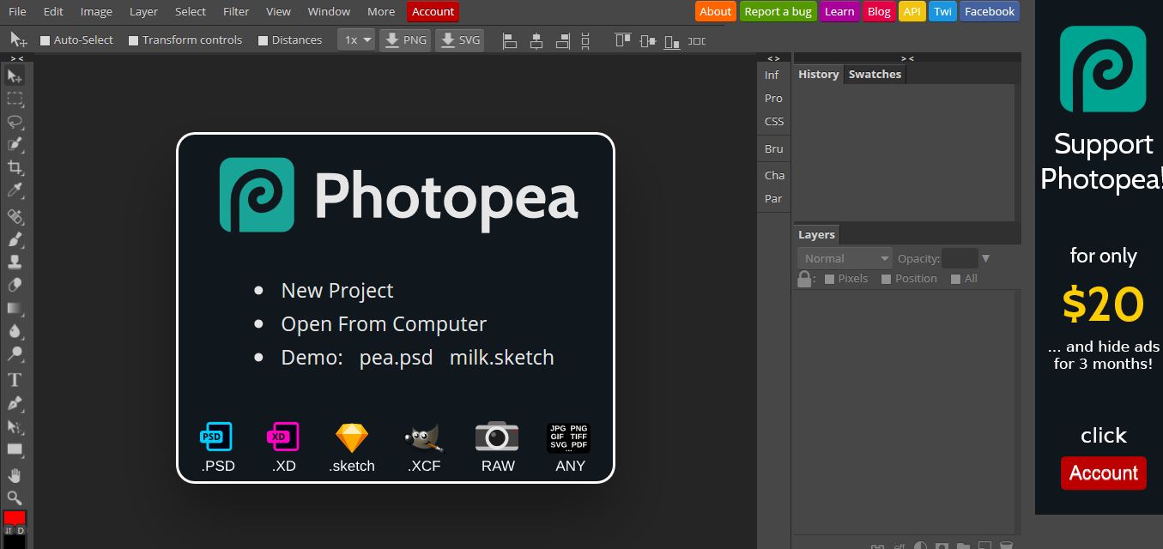Select the Move tool

15,76
